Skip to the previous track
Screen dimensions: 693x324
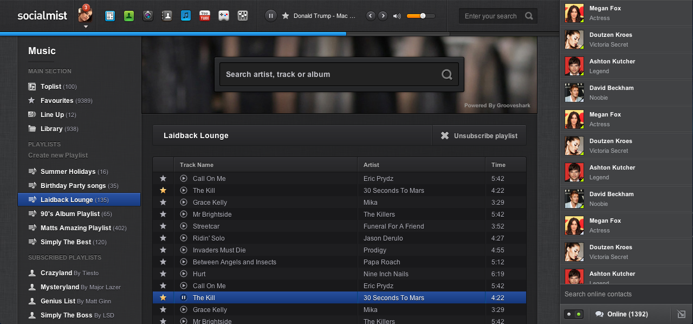[x=371, y=16]
